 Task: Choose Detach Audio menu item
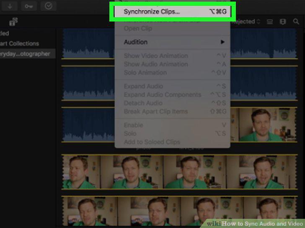172,103
